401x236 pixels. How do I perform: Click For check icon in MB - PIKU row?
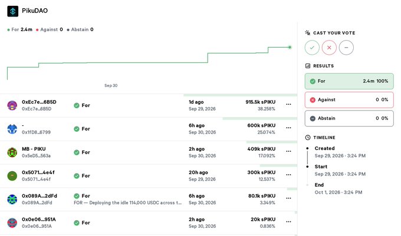77,152
